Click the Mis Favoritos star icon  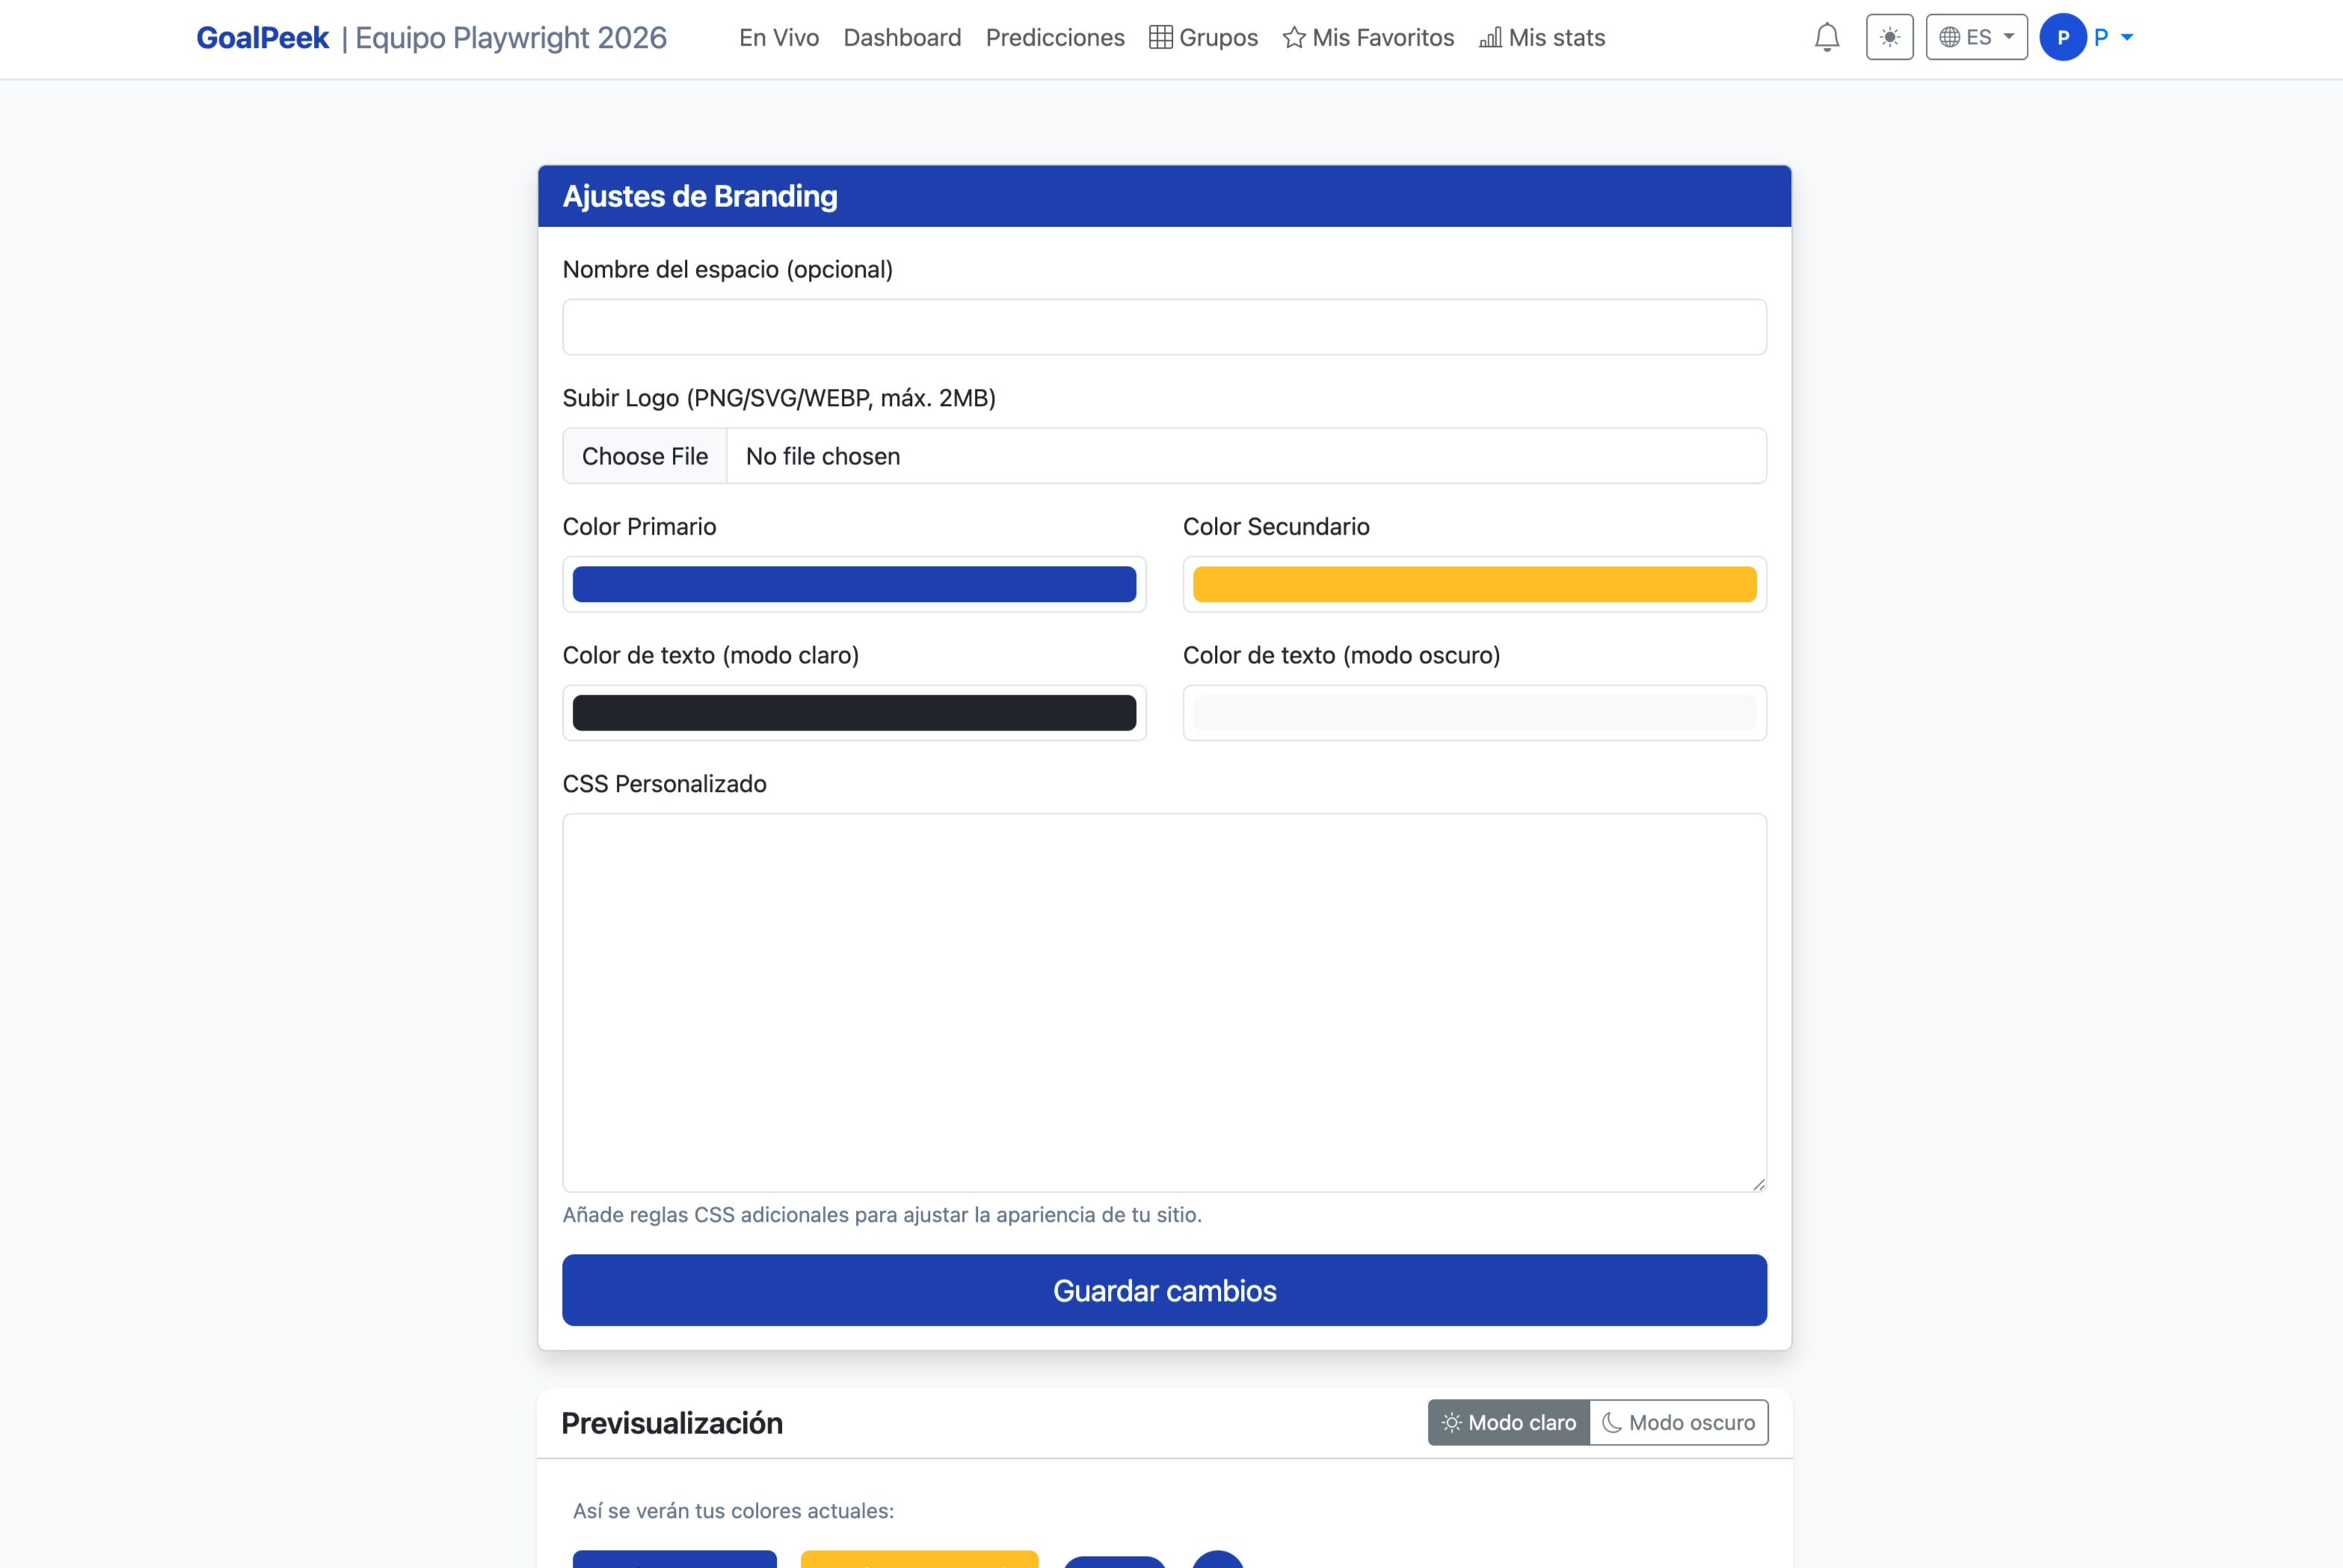point(1294,37)
